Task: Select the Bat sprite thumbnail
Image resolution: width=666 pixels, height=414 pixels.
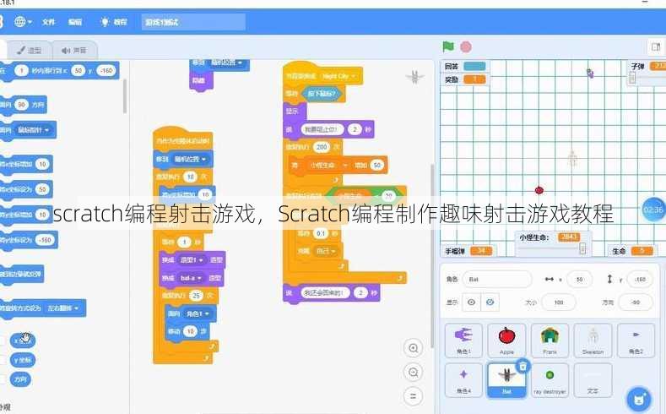Action: pyautogui.click(x=506, y=380)
